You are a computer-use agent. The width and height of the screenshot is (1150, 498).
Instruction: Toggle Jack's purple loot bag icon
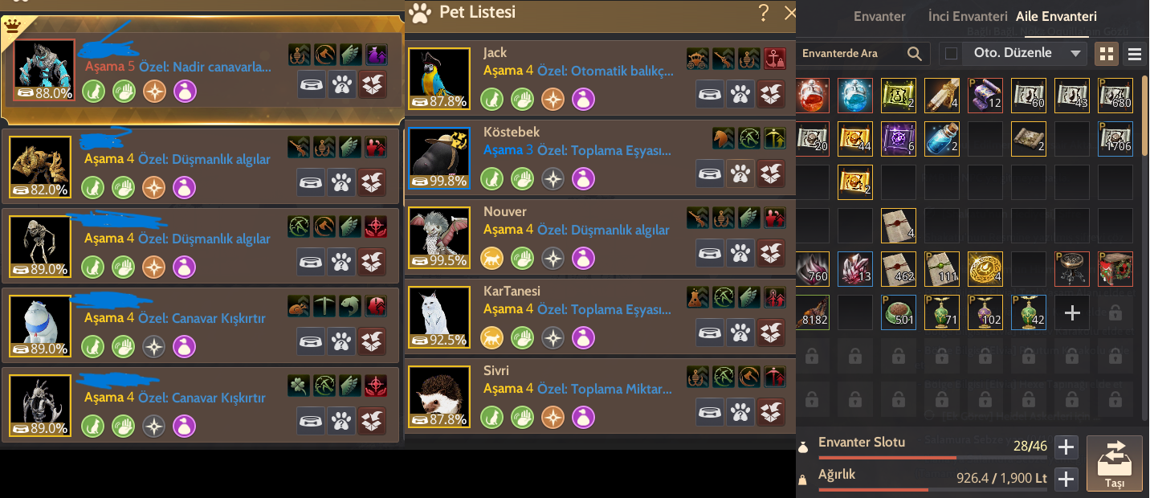point(583,99)
